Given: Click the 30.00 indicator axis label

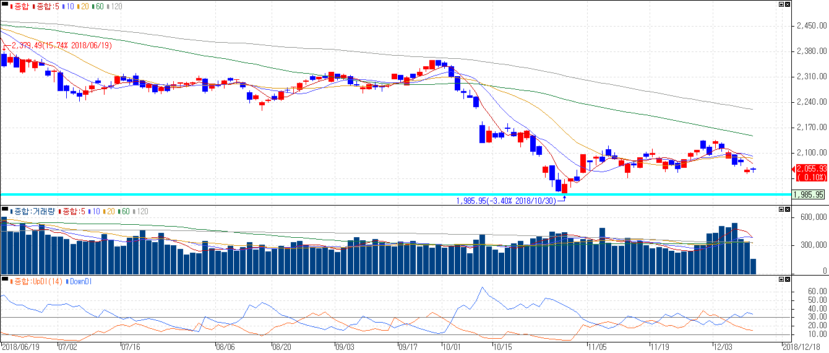Looking at the screenshot, I should click(818, 317).
